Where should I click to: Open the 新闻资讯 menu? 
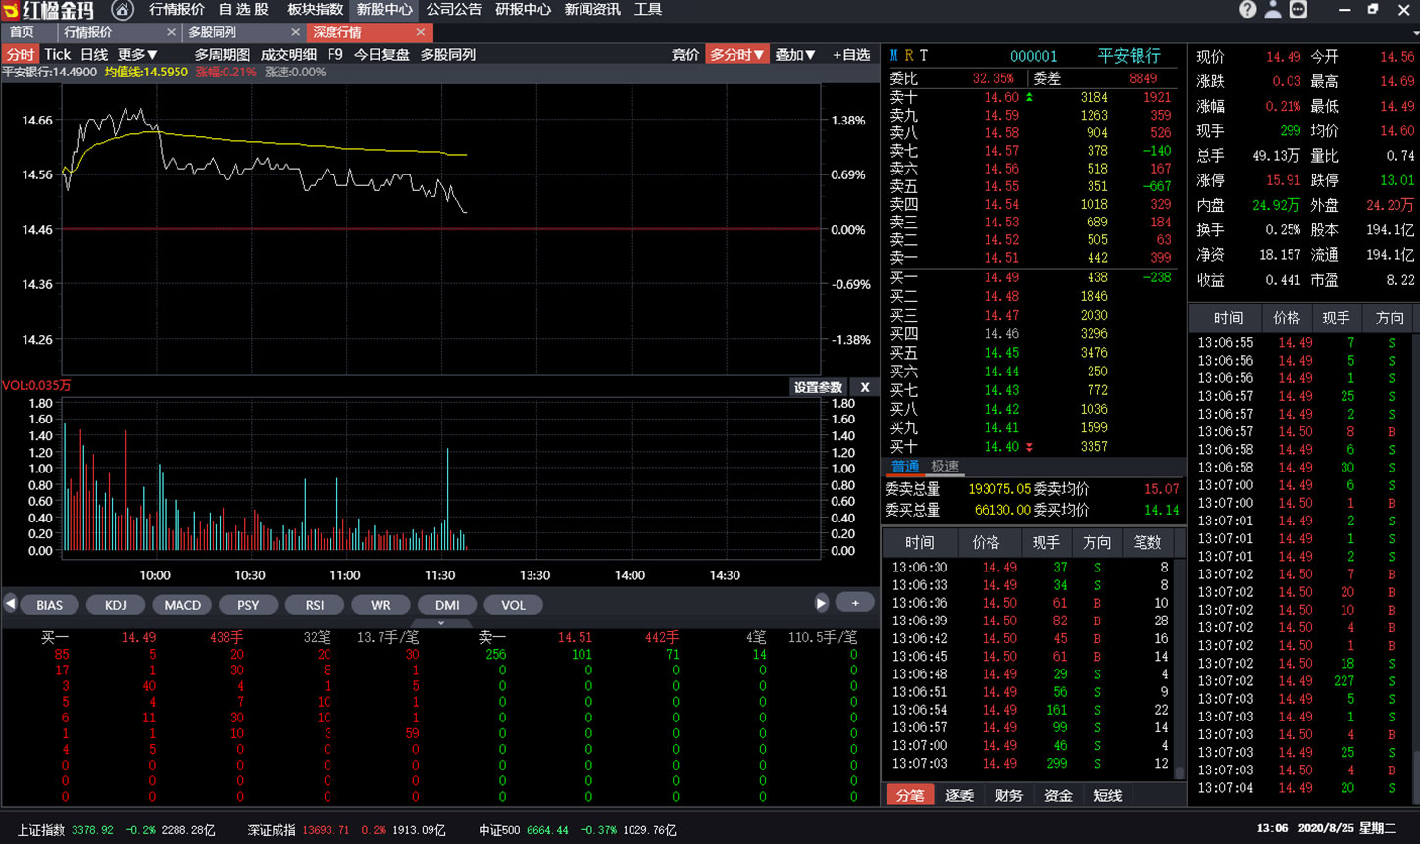tap(592, 10)
